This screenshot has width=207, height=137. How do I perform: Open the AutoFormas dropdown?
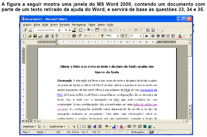click(57, 127)
